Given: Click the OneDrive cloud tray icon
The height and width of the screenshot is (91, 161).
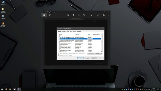Looking at the screenshot, I should pyautogui.click(x=133, y=89).
